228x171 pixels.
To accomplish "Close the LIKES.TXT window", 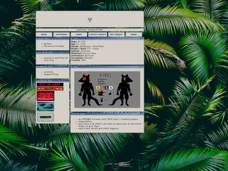I will (68, 38).
